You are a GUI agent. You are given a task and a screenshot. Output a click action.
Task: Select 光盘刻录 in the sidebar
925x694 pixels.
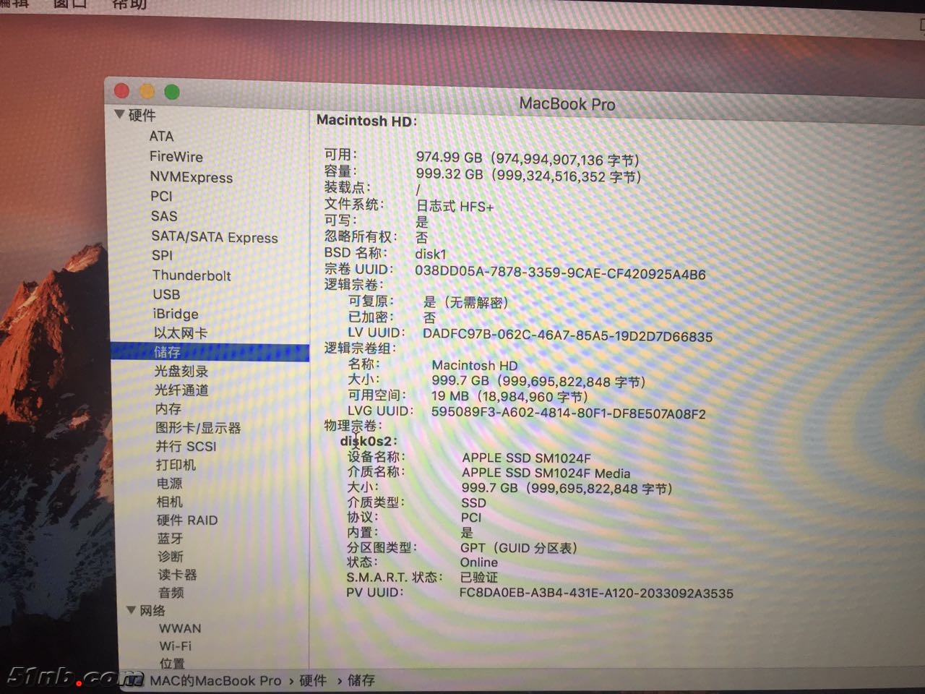pyautogui.click(x=181, y=371)
